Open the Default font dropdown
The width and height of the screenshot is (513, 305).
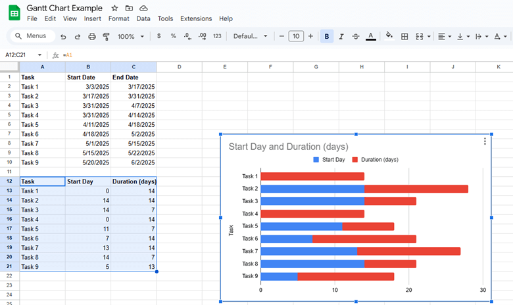pyautogui.click(x=249, y=36)
